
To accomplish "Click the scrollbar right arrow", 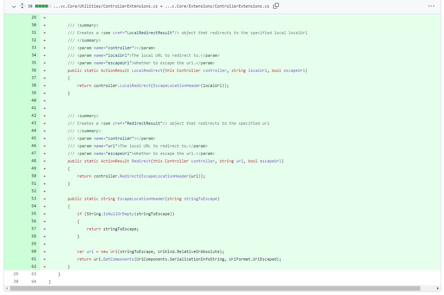I will point(438,288).
